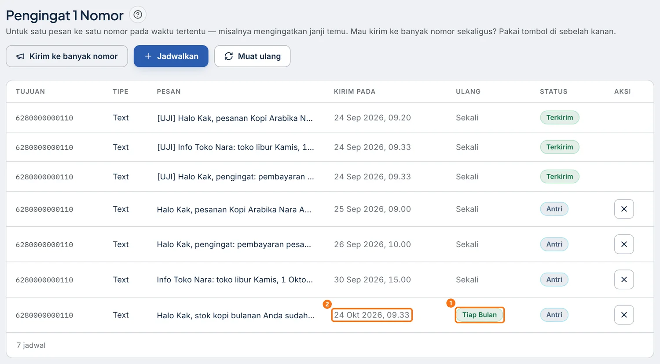Click AKSI column header
Image resolution: width=660 pixels, height=364 pixels.
tap(623, 91)
